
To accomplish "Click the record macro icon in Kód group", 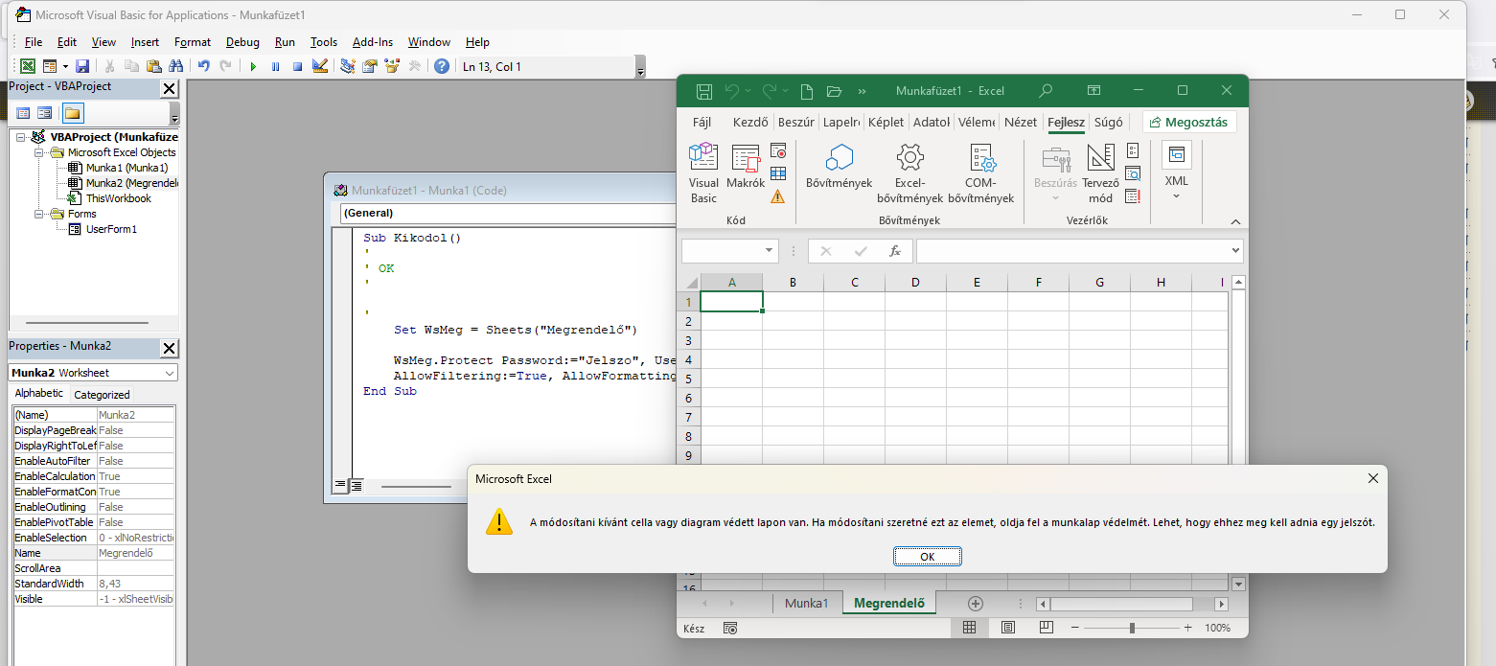I will click(778, 151).
